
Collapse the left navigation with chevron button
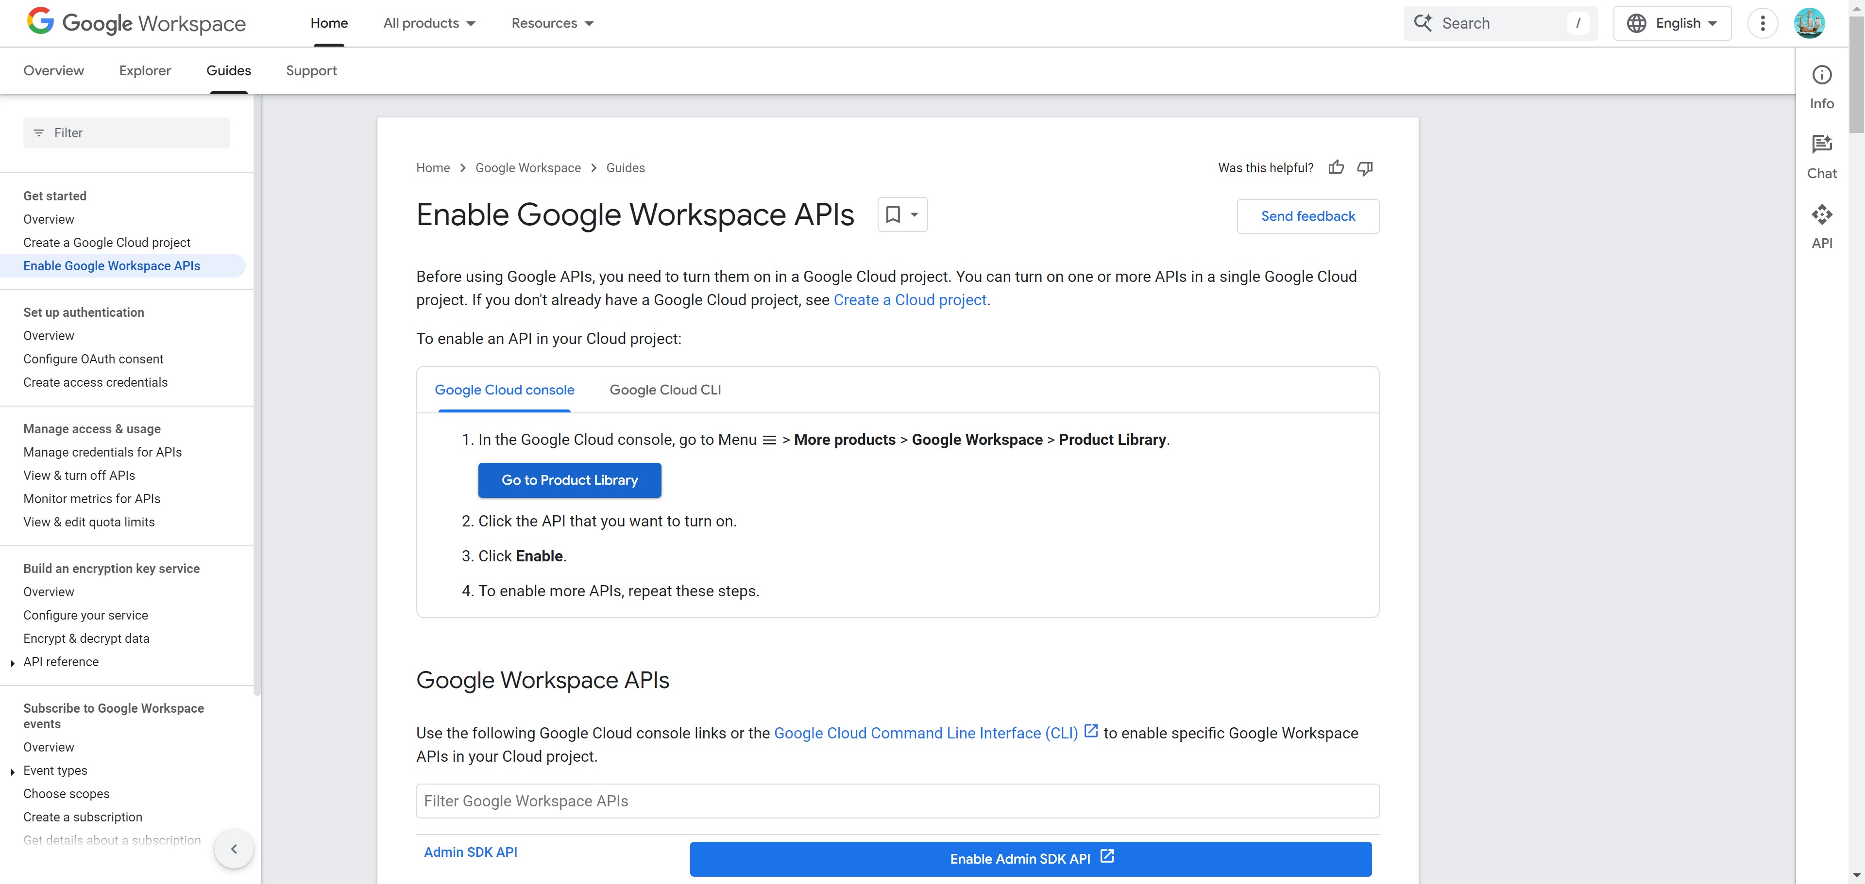pos(234,849)
